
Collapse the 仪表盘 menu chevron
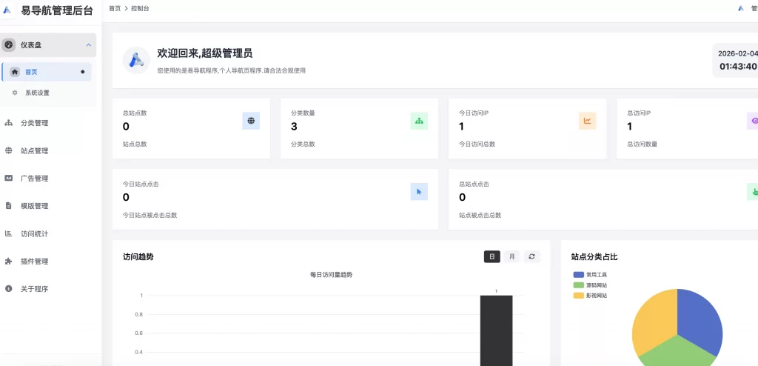[89, 45]
